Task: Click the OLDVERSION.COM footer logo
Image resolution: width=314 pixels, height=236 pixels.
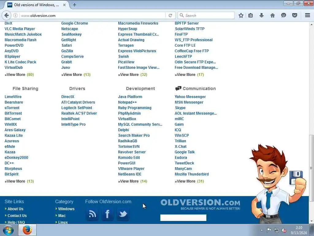Action: coord(200,204)
